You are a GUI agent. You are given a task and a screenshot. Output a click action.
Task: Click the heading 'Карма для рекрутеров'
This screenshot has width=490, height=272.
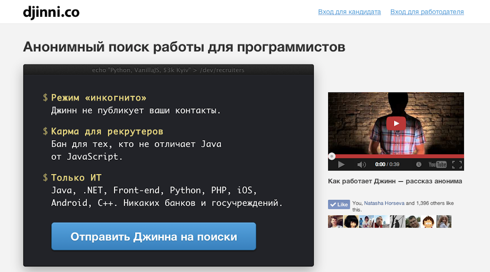(107, 132)
